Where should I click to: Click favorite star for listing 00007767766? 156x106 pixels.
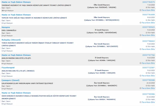(x=141, y=63)
